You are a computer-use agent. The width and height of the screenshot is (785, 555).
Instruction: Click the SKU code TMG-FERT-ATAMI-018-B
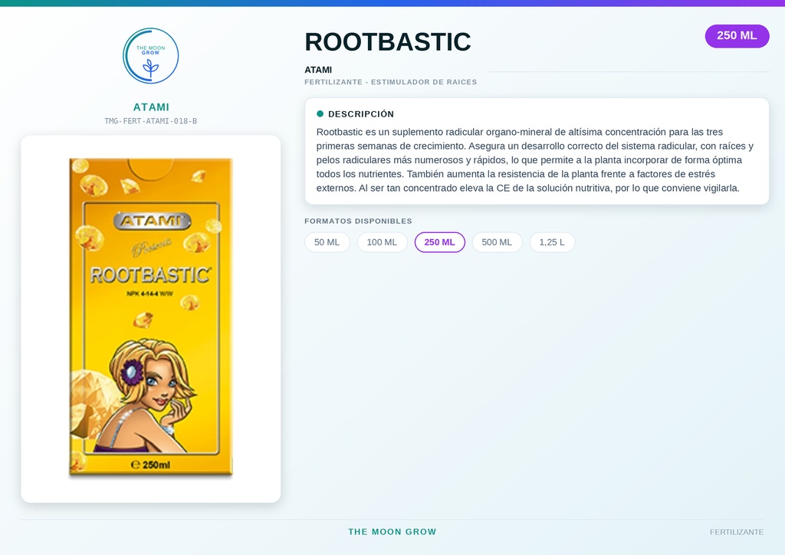pyautogui.click(x=151, y=121)
